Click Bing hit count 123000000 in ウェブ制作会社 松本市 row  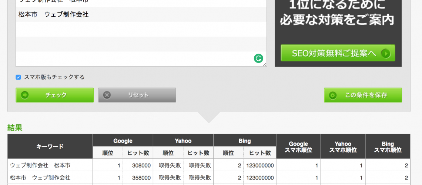point(260,166)
